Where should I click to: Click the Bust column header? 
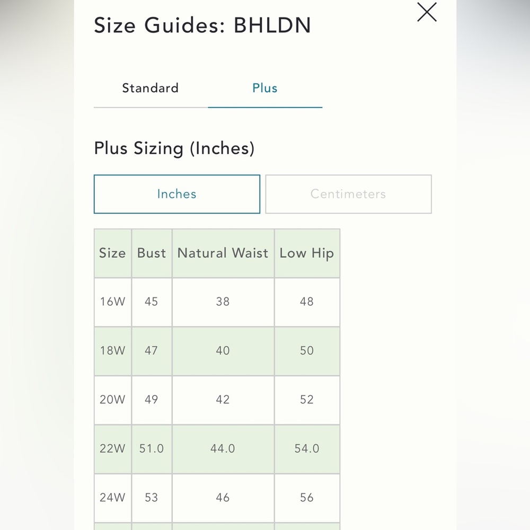152,253
